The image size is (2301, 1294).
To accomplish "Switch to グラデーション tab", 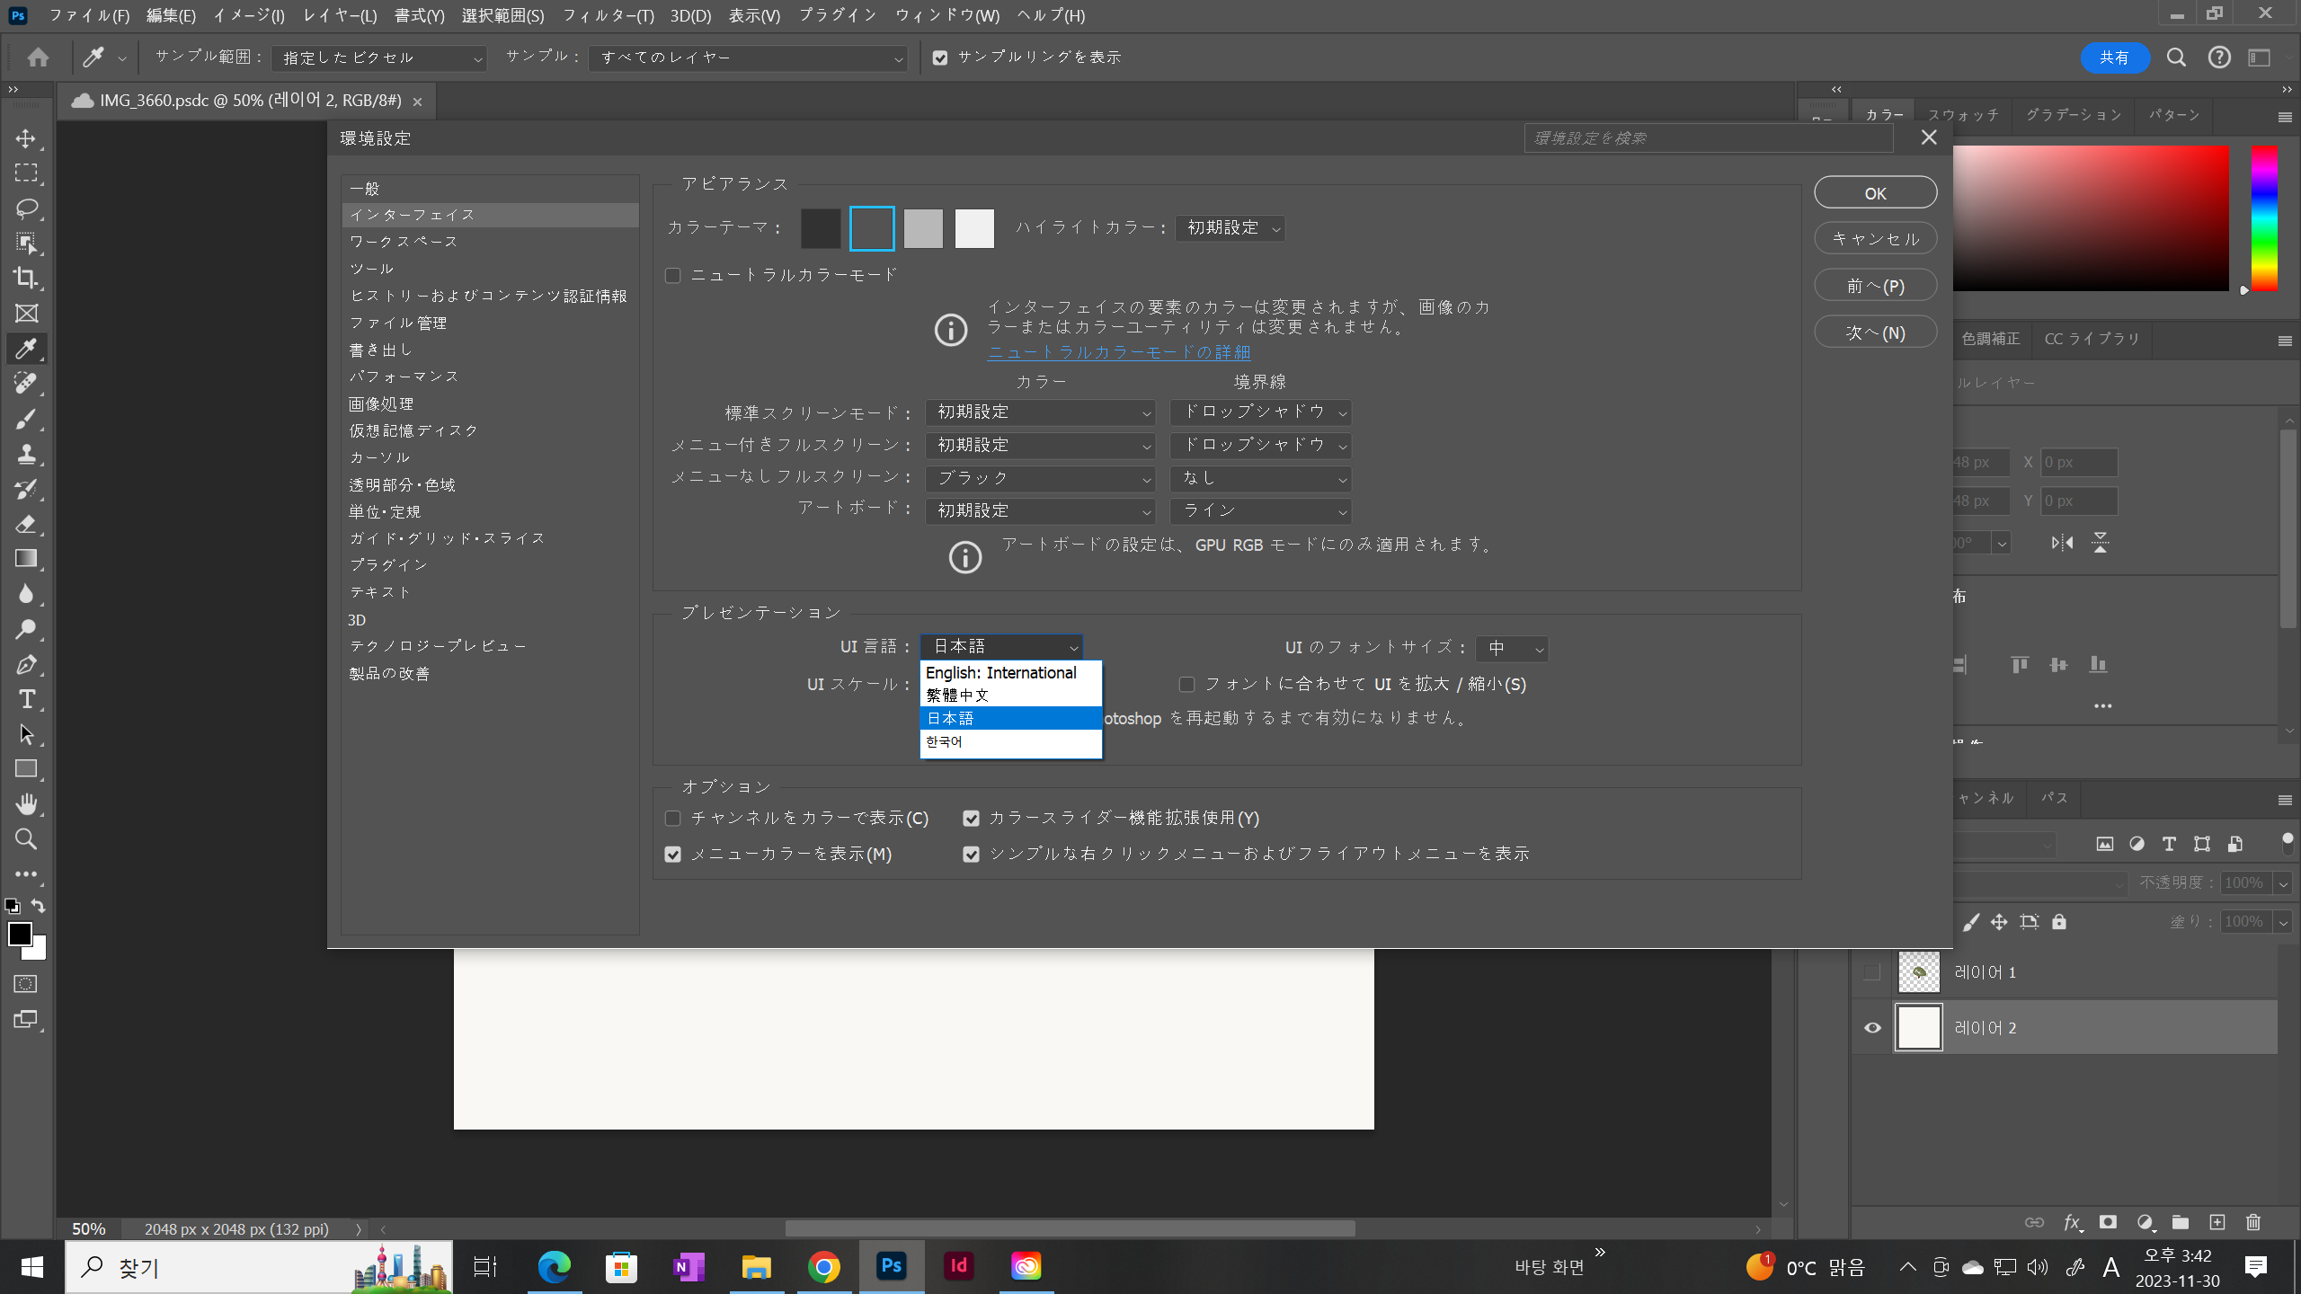I will [x=2074, y=115].
